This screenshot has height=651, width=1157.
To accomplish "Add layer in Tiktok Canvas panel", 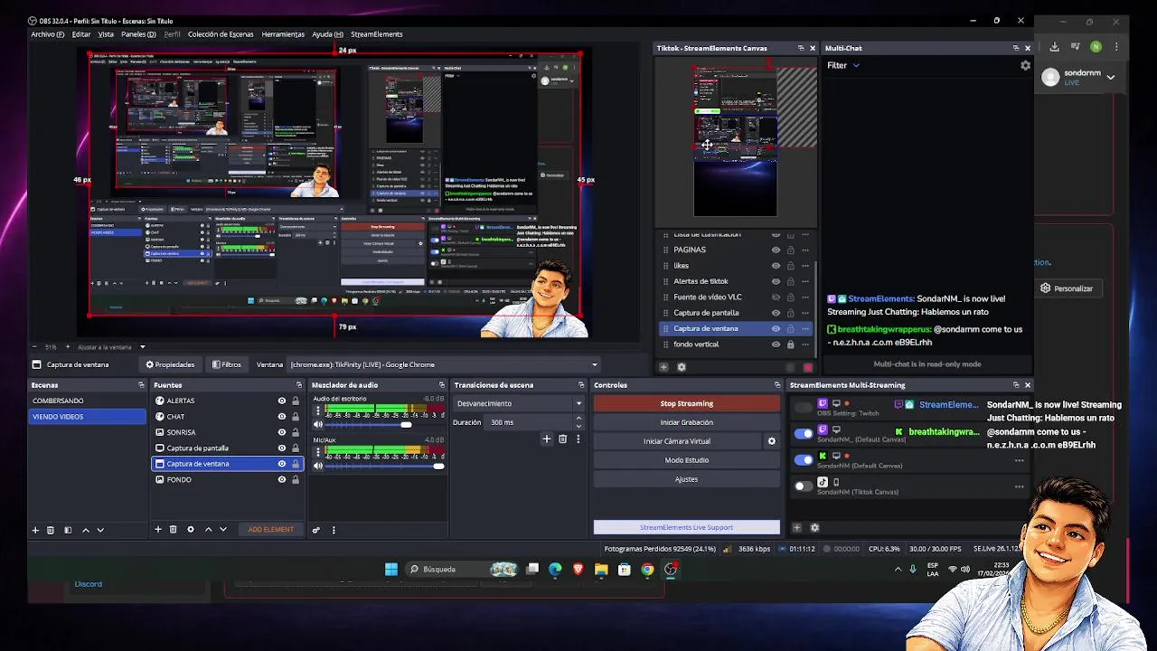I will pyautogui.click(x=663, y=367).
